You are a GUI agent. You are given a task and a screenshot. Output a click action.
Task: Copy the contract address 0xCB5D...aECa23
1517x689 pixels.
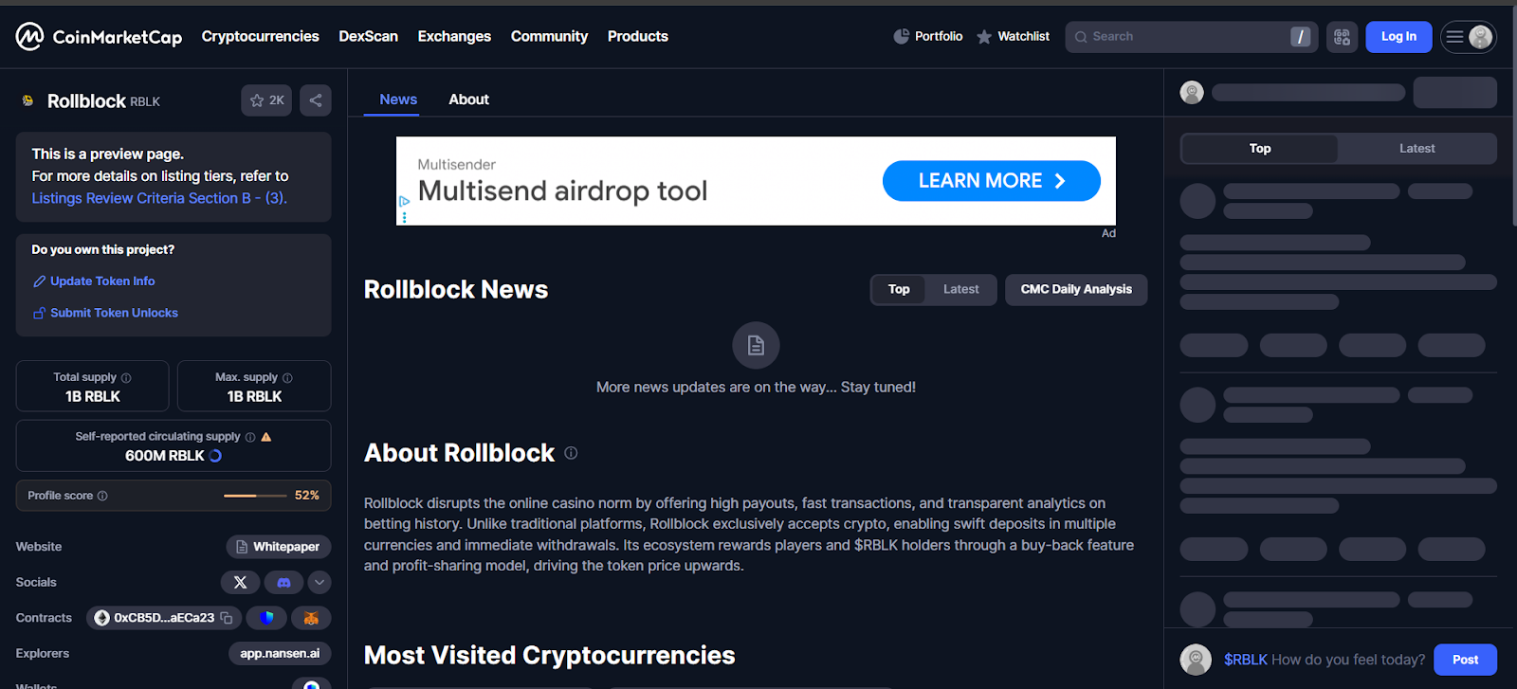coord(227,618)
